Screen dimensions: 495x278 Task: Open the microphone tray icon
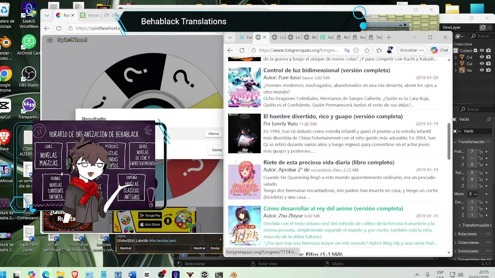click(427, 275)
